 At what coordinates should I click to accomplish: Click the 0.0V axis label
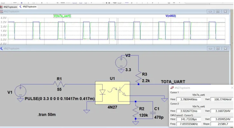point(4,40)
